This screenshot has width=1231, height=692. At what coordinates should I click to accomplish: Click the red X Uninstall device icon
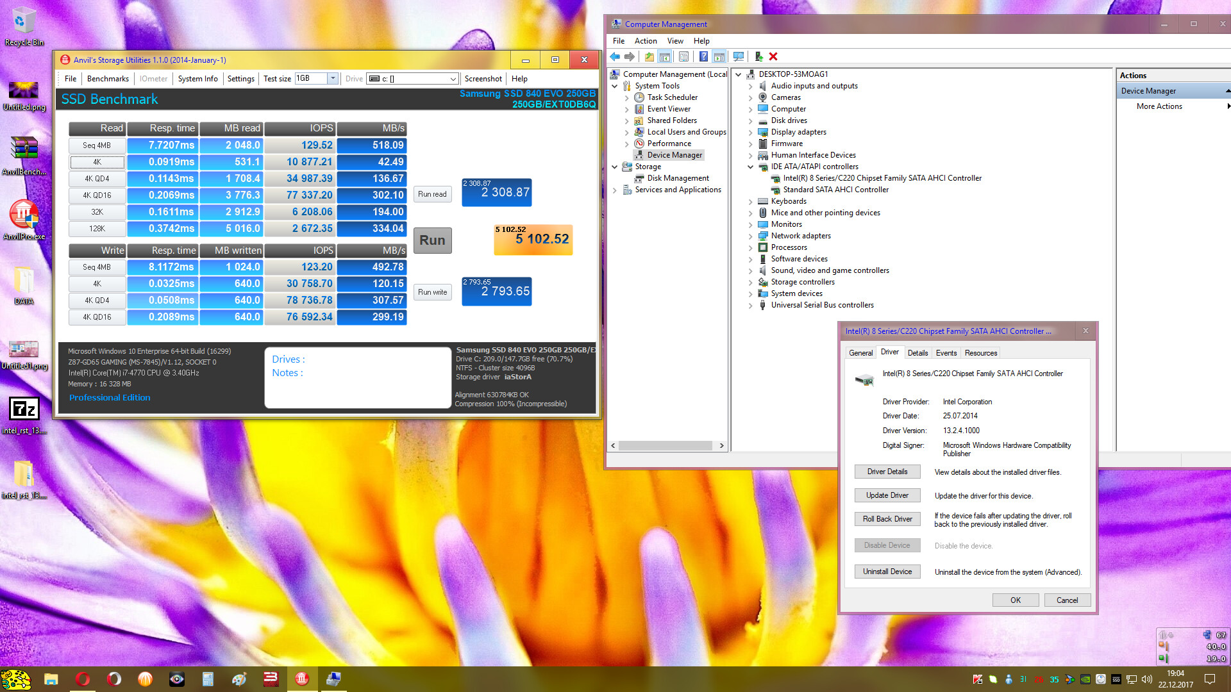773,56
